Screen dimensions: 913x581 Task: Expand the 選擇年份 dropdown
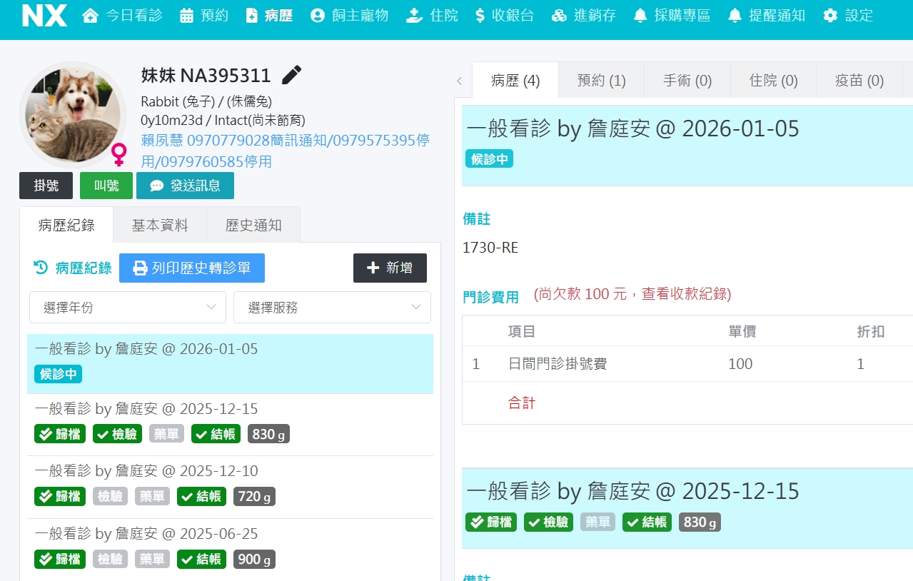click(x=128, y=308)
